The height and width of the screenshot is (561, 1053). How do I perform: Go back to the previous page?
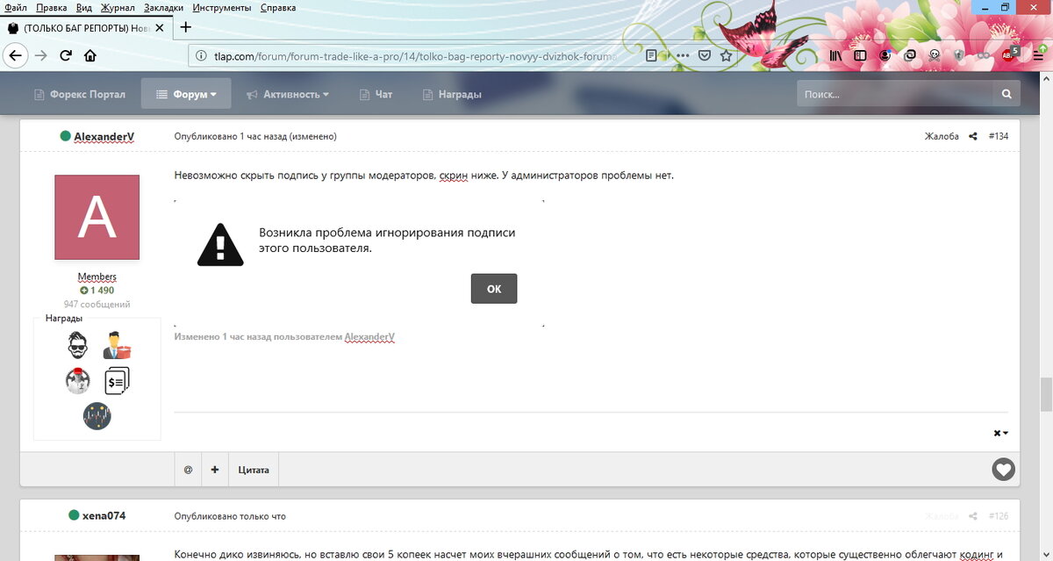(15, 55)
